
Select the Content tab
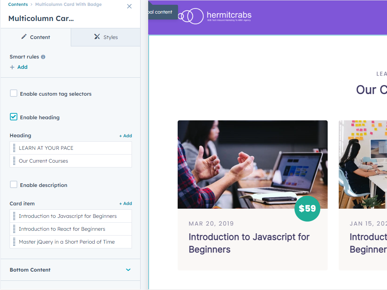[35, 37]
